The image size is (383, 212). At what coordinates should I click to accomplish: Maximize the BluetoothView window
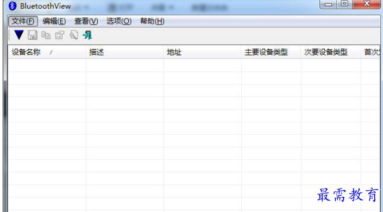[x=344, y=4]
